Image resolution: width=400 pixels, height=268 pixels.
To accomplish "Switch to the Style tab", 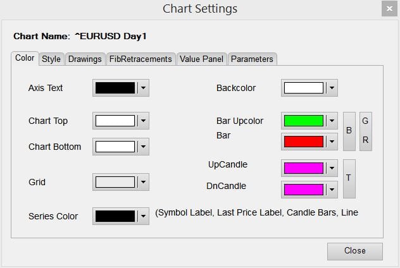I will point(51,59).
